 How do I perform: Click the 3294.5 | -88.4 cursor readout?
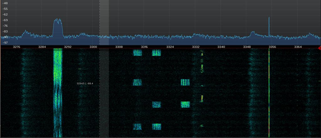tap(85, 83)
